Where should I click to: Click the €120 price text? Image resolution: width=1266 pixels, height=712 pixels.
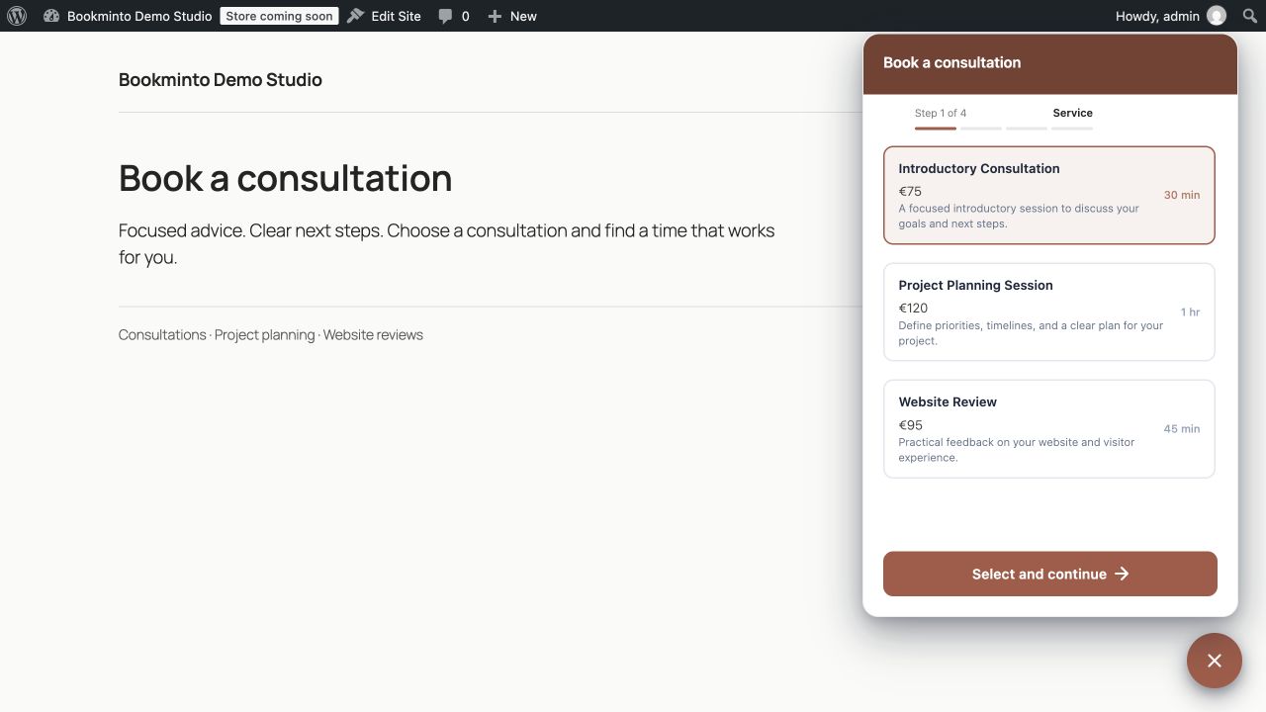pos(913,308)
